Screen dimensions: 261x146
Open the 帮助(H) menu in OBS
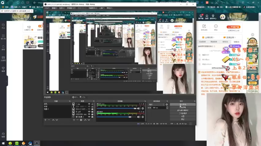coord(110,8)
